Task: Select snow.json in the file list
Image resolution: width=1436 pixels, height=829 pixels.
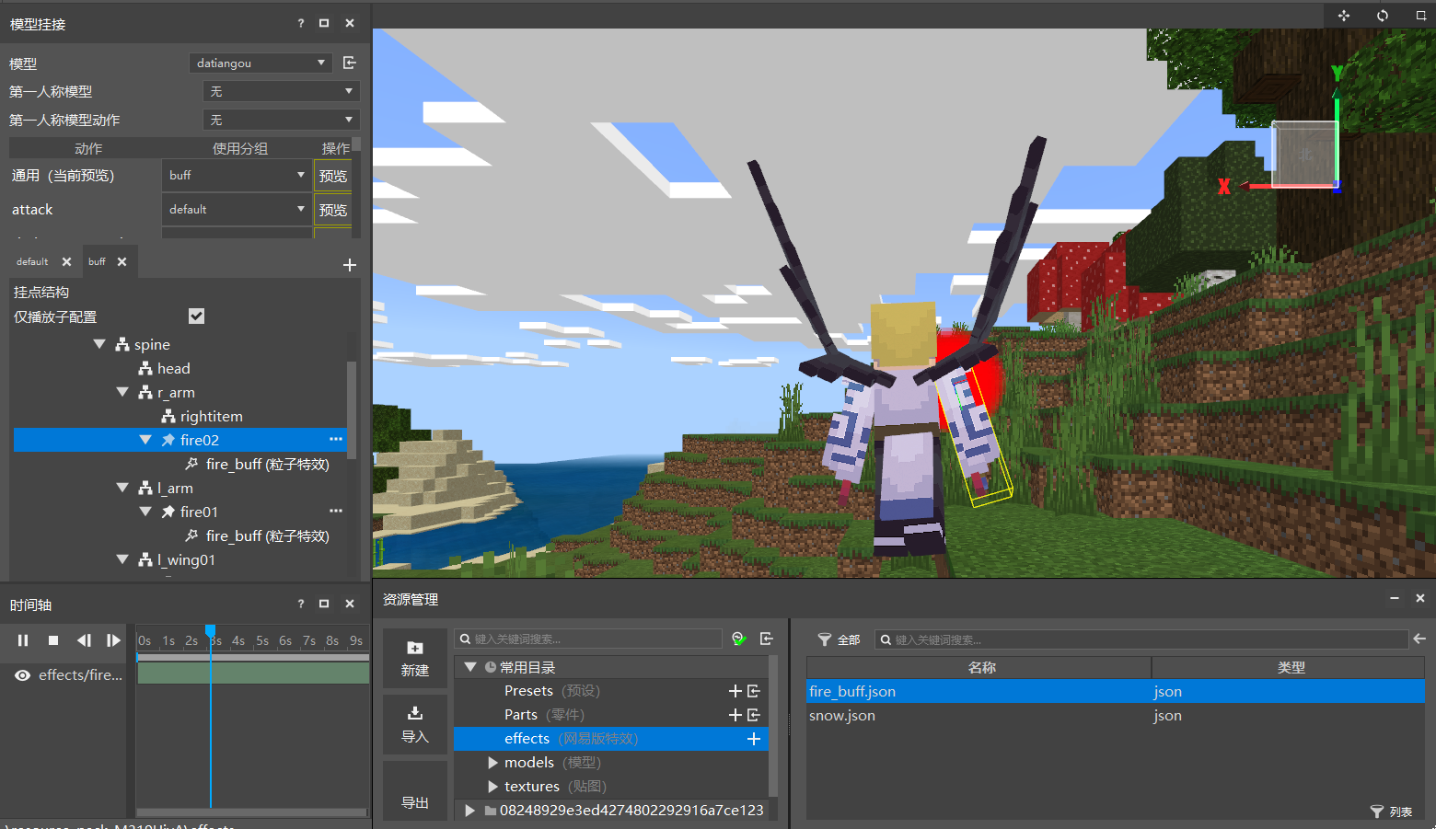Action: click(x=1115, y=715)
